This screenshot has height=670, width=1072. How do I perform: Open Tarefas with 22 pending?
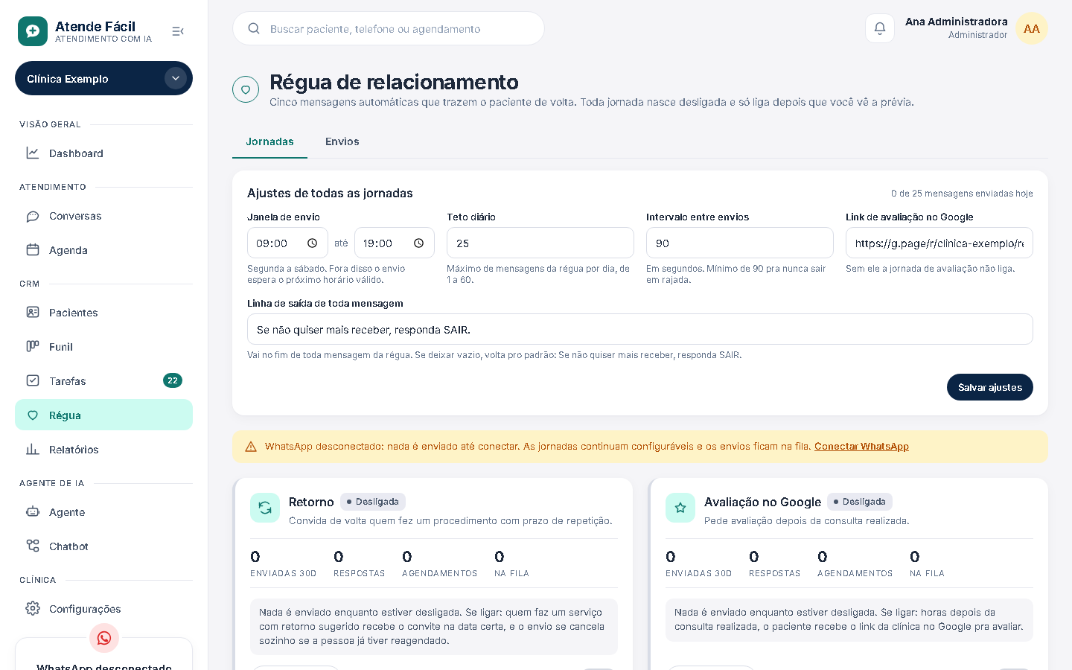coord(103,381)
